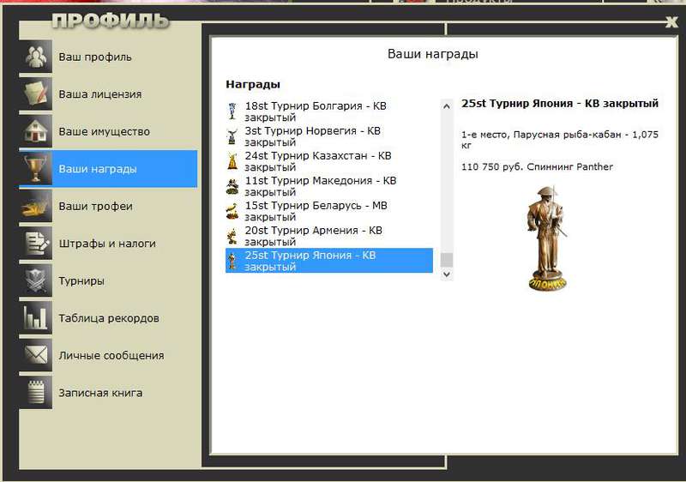Click the statuette icon of 3st Турнир Норвегия
Image resolution: width=686 pixels, height=482 pixels.
[232, 136]
